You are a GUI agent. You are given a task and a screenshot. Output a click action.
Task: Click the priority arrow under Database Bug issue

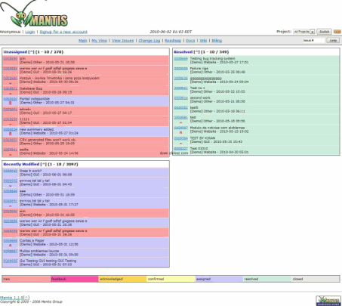(11, 93)
